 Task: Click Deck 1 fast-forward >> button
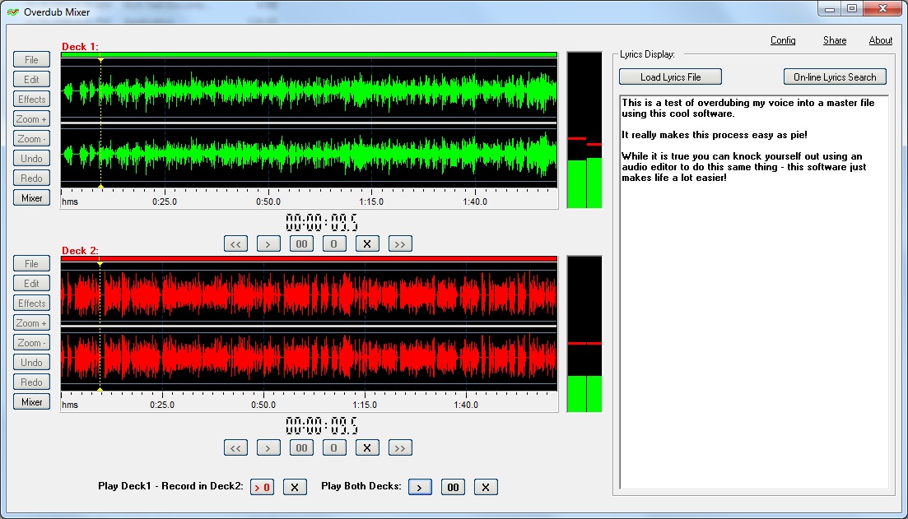click(400, 243)
